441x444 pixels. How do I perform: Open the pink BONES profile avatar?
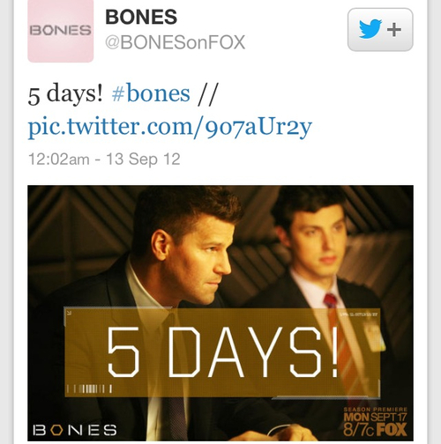coord(61,31)
